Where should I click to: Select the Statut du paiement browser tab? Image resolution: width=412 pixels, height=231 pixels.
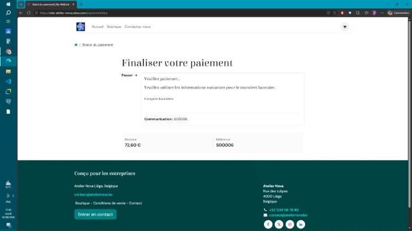point(51,4)
